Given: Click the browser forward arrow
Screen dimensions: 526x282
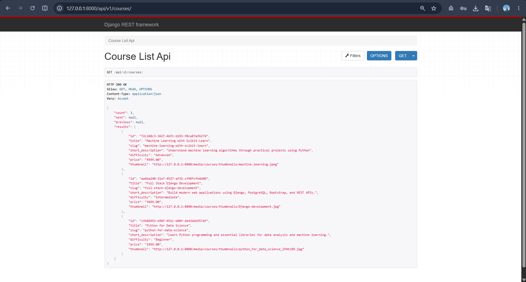Looking at the screenshot, I should [20, 8].
